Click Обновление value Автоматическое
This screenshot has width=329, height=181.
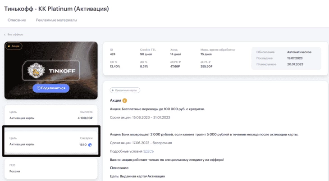pyautogui.click(x=299, y=52)
